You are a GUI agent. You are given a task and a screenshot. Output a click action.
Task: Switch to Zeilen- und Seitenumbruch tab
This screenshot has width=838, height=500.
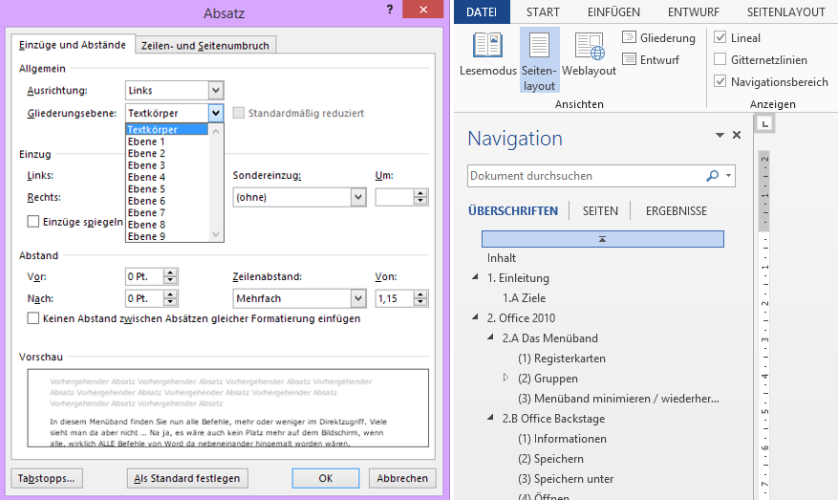coord(205,45)
